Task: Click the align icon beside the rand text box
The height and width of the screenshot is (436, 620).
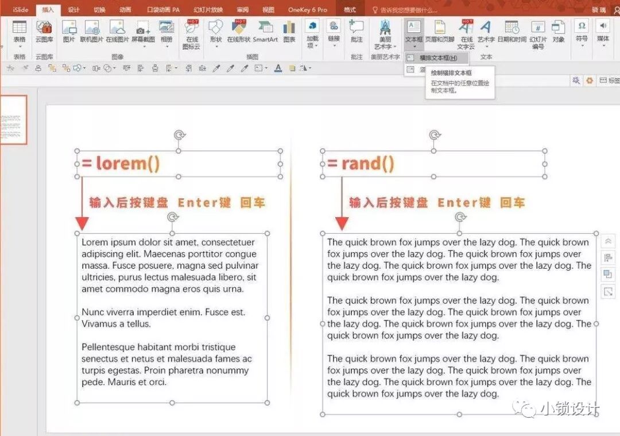Action: point(608,258)
